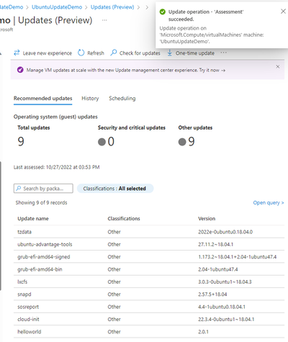Screen dimensions: 288x342
Task: Click One-time update label
Action: tap(195, 53)
